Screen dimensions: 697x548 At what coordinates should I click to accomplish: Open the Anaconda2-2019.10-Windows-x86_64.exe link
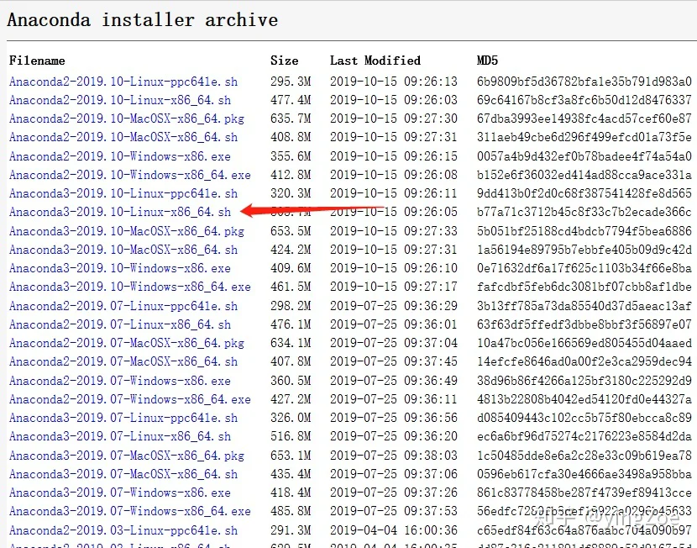pyautogui.click(x=130, y=175)
